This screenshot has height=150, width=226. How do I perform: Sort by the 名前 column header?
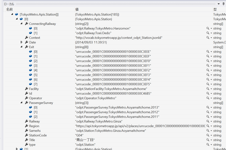click(10, 9)
